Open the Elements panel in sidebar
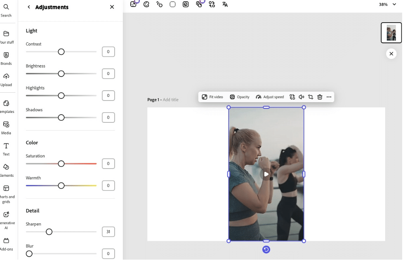This screenshot has height=260, width=403. coord(6,171)
